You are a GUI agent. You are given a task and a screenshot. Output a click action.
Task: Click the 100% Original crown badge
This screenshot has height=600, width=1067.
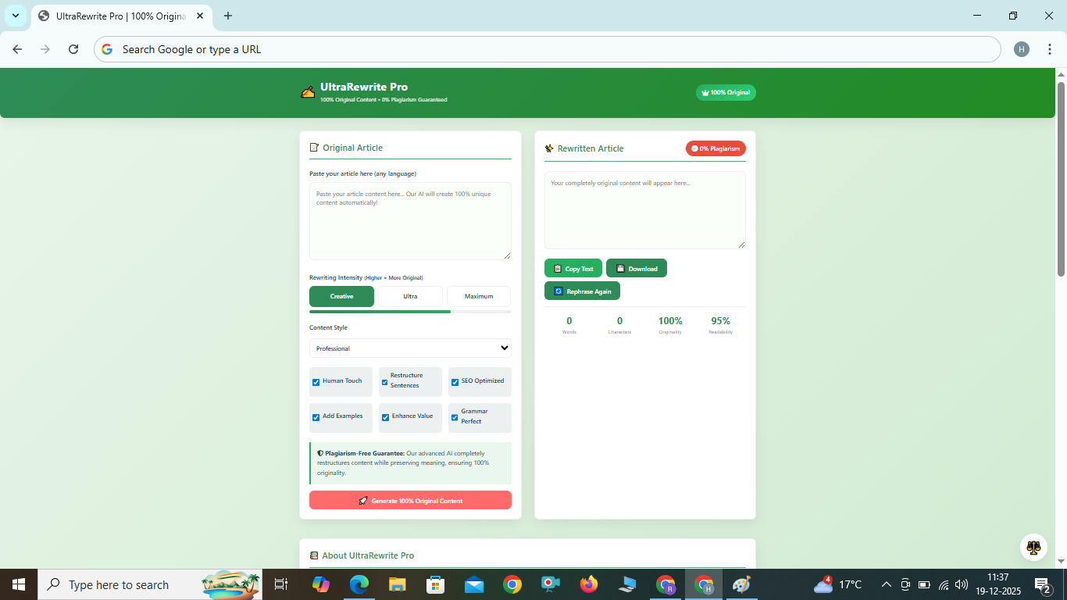pos(725,92)
